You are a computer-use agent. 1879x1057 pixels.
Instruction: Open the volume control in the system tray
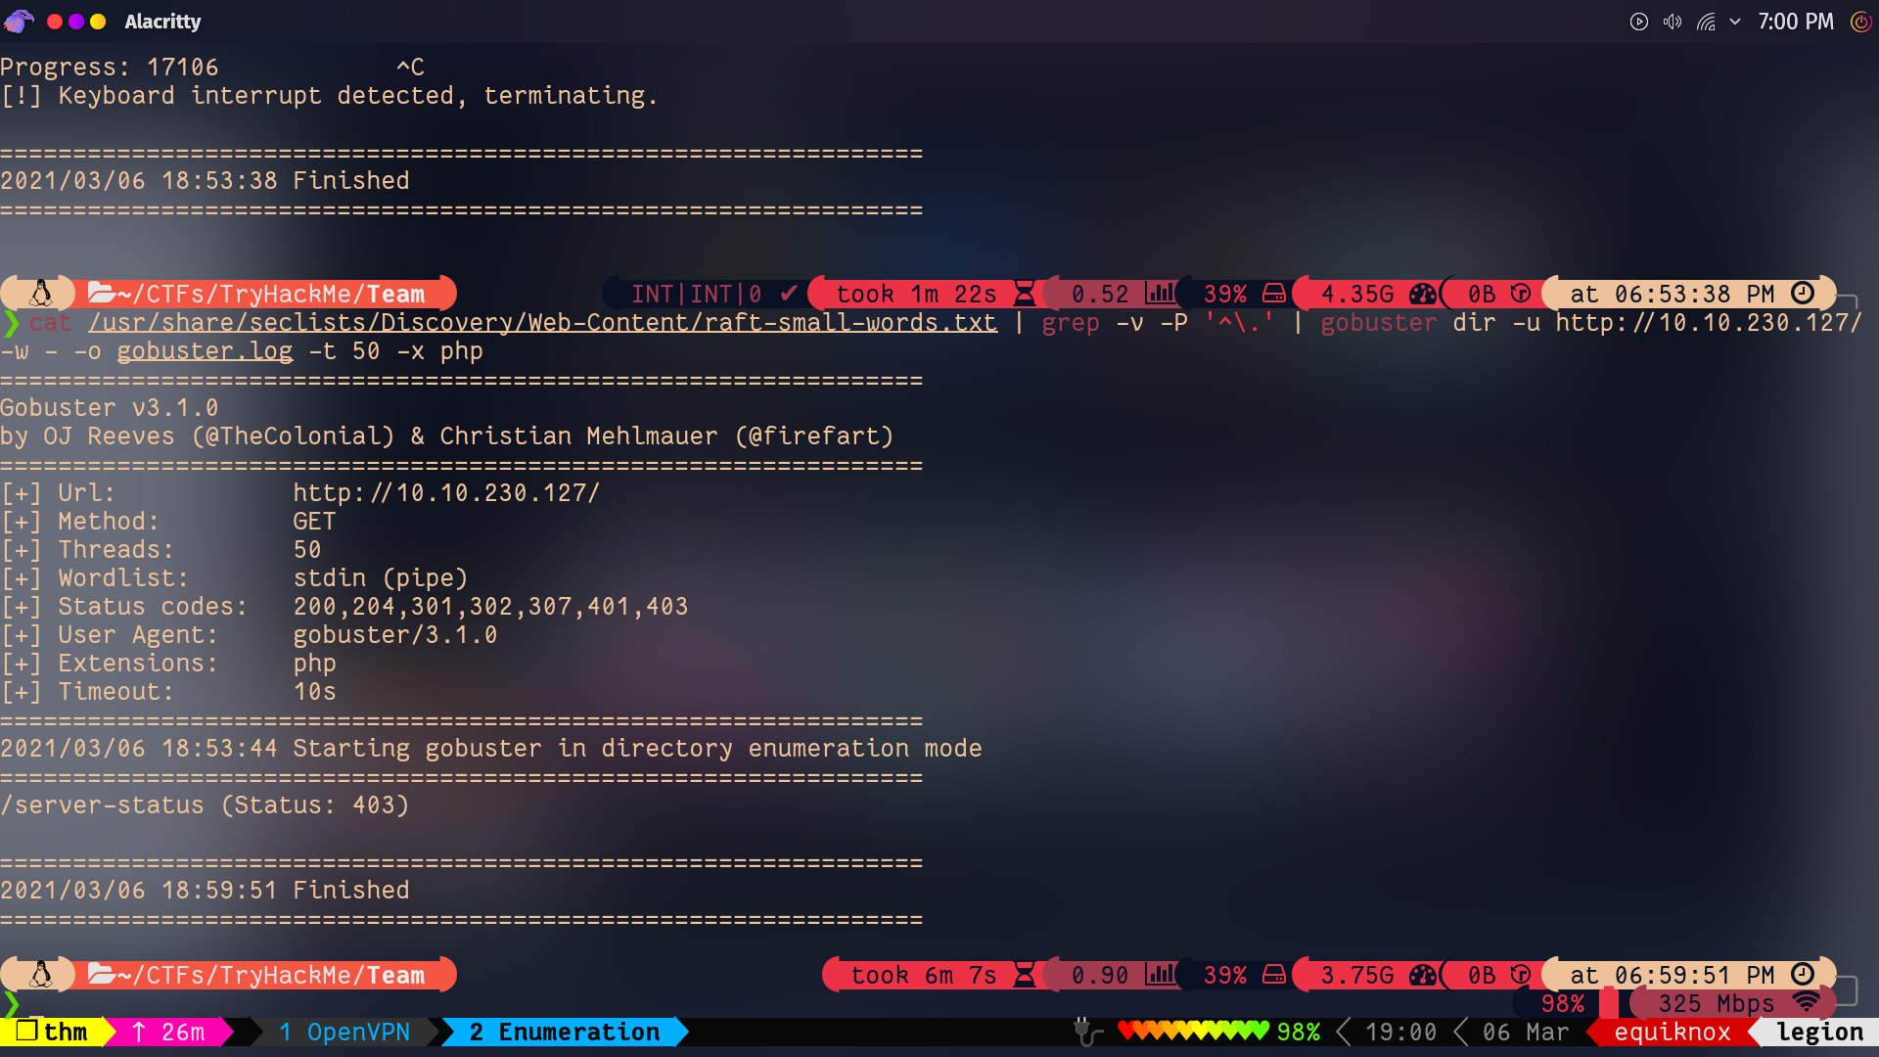click(1672, 22)
